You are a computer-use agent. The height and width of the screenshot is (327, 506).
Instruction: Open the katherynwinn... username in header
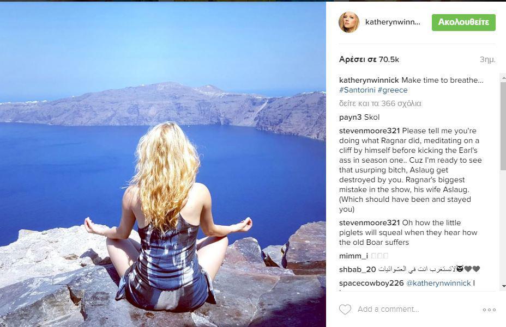393,22
